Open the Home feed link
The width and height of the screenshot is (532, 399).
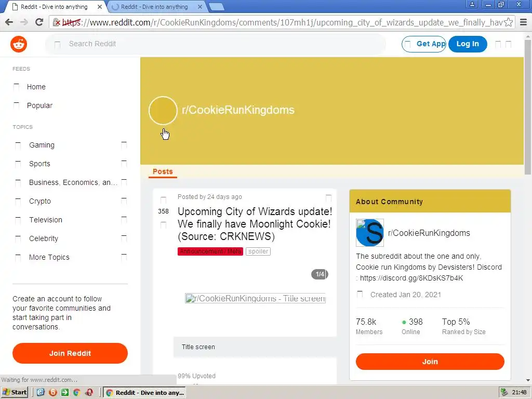36,87
